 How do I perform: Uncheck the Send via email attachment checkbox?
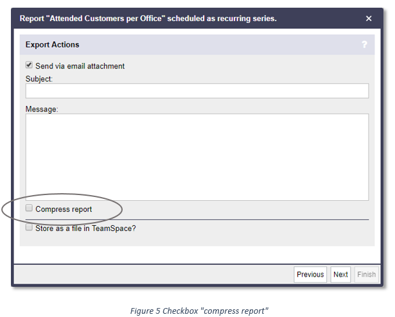(x=29, y=65)
